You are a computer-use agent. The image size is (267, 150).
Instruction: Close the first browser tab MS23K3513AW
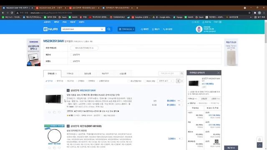point(32,8)
